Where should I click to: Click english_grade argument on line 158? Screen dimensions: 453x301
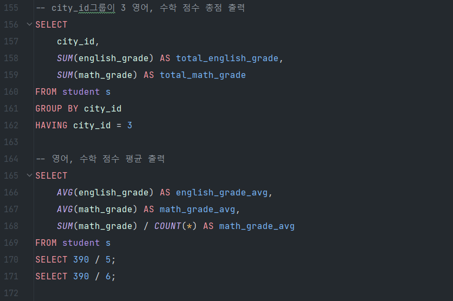click(114, 58)
